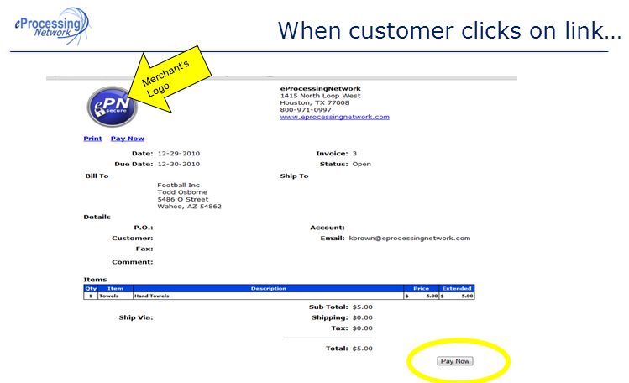Click the Items section heading

(x=95, y=280)
